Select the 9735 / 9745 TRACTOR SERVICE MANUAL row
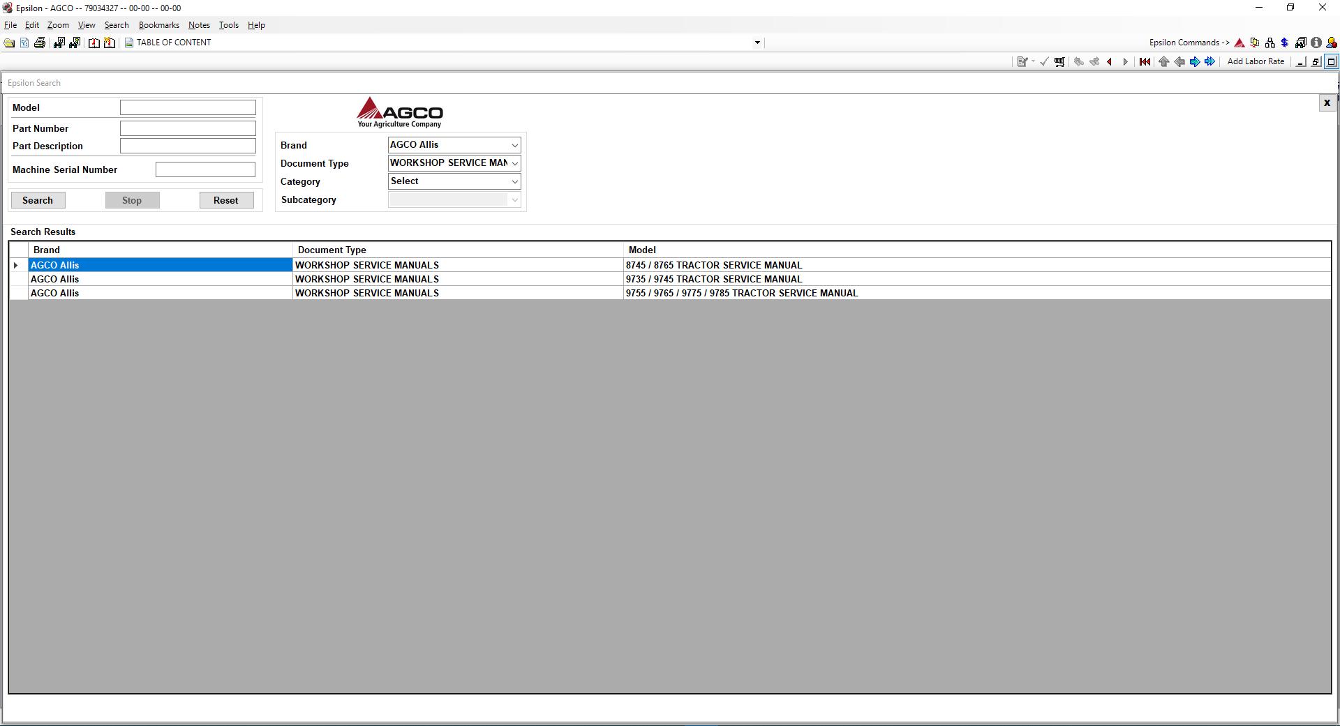The width and height of the screenshot is (1340, 726). 670,279
